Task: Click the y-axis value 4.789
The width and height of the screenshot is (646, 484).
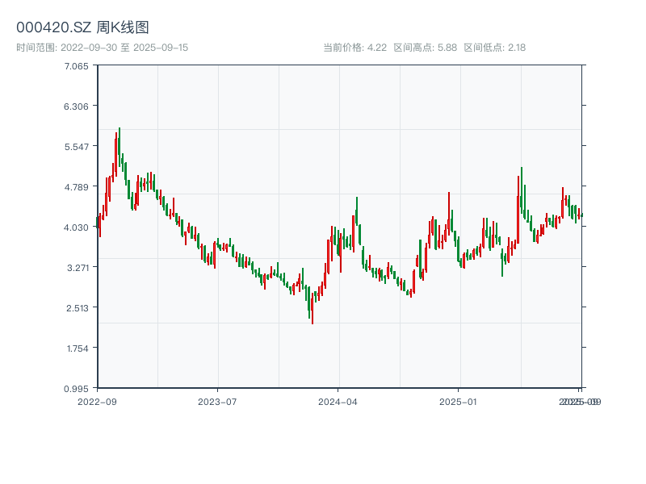Action: point(76,187)
